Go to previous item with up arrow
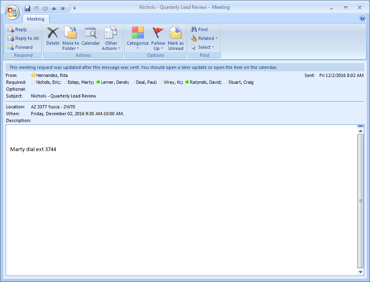Screen dimensions: 370x282 click(x=54, y=8)
